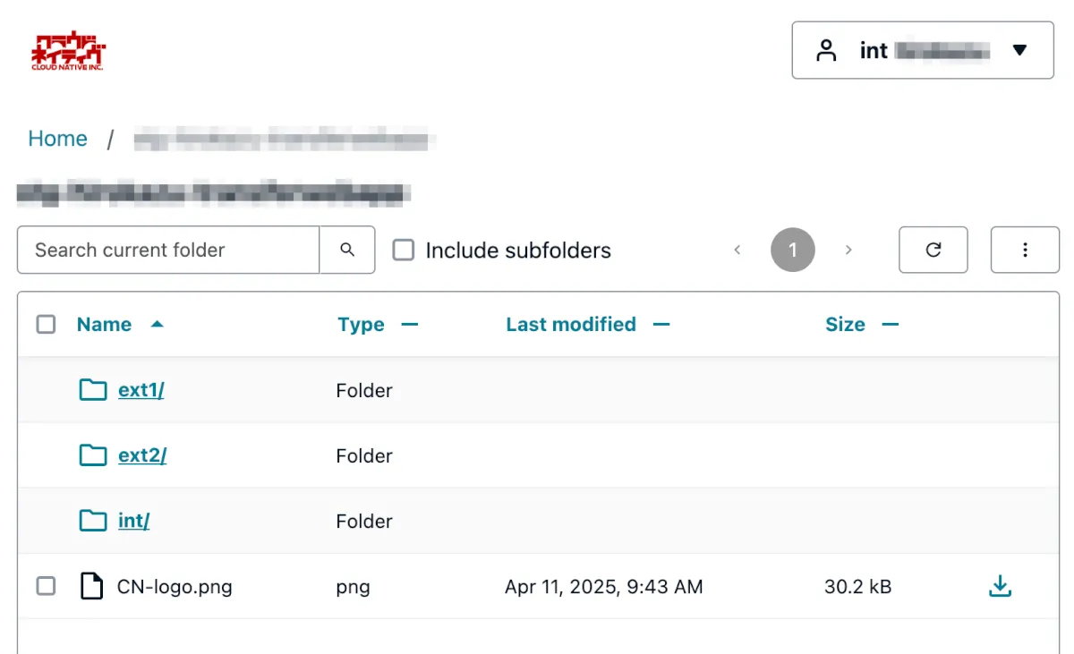
Task: Open the ext2/ folder link
Action: pos(142,455)
